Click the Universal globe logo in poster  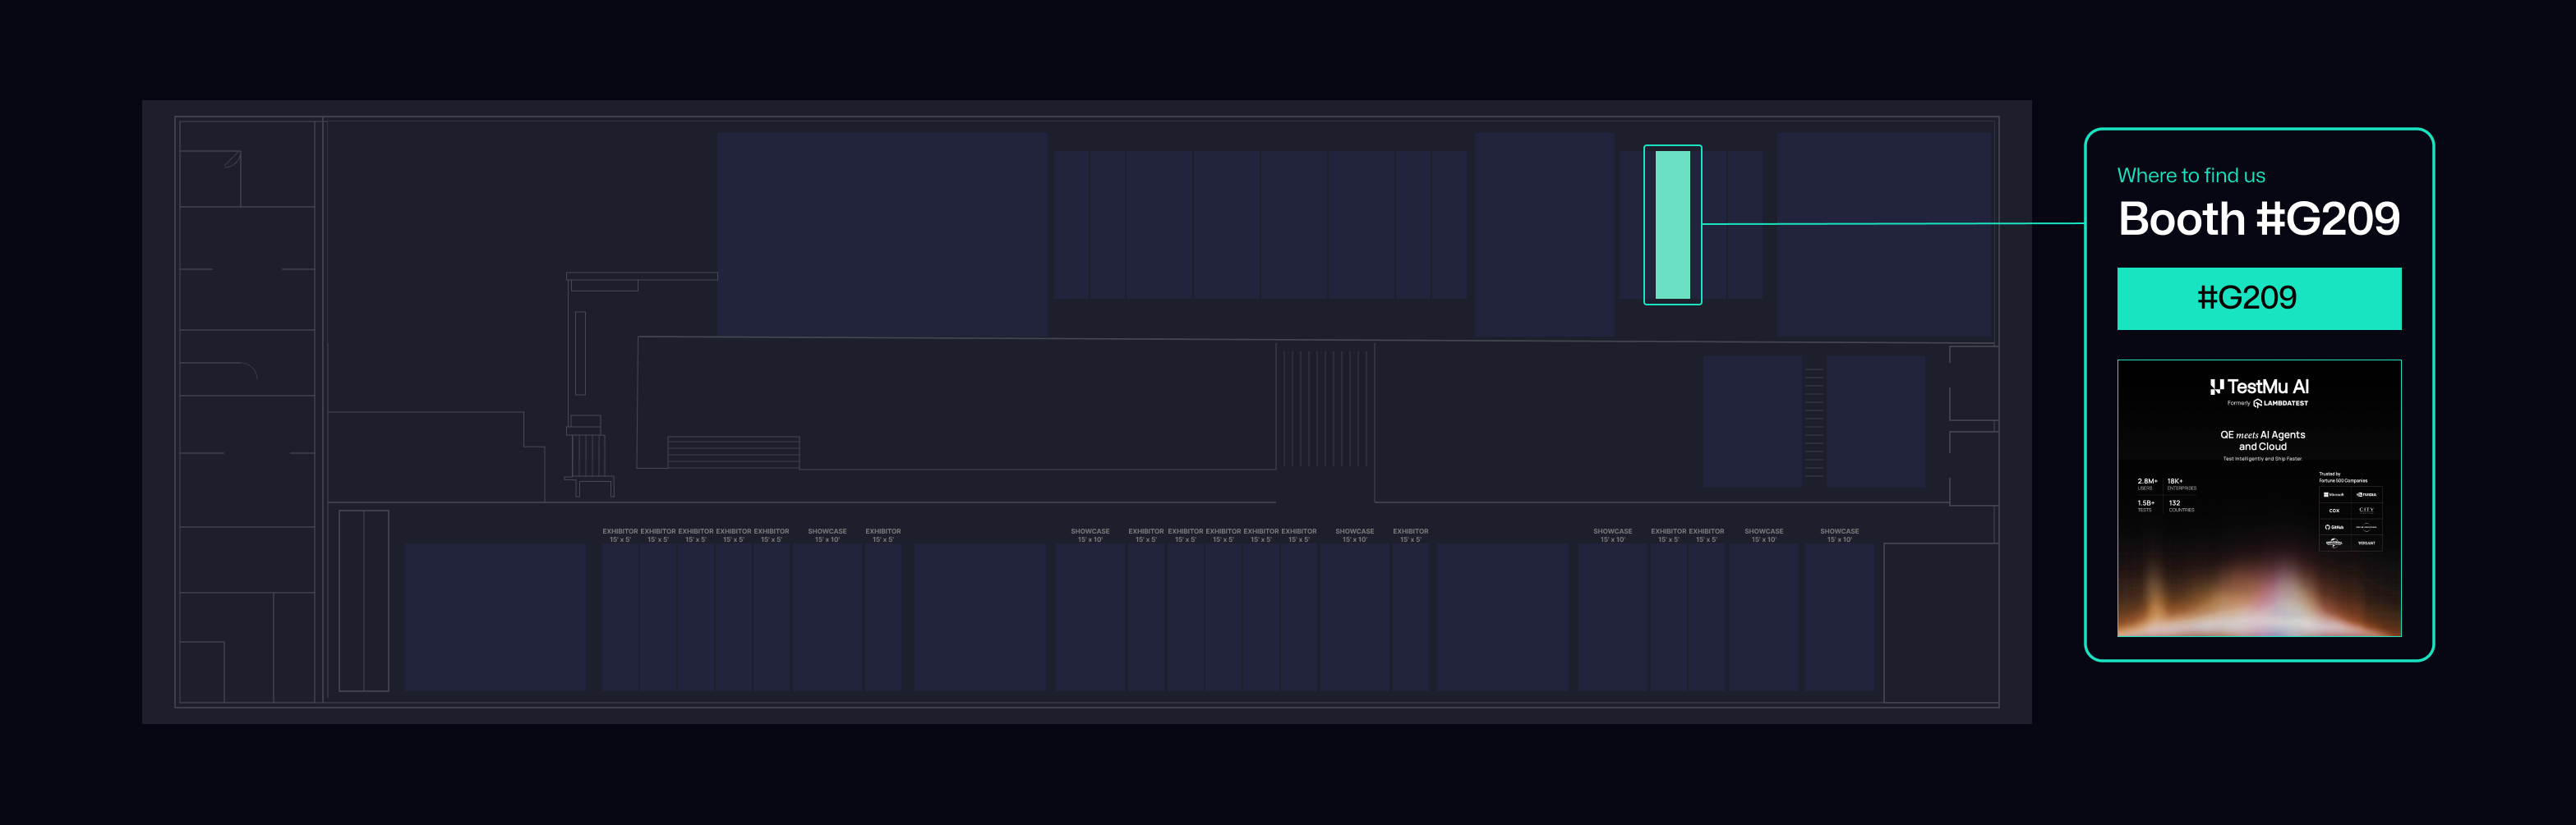click(x=2334, y=543)
